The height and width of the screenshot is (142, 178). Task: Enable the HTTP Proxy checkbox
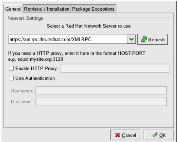click(11, 68)
